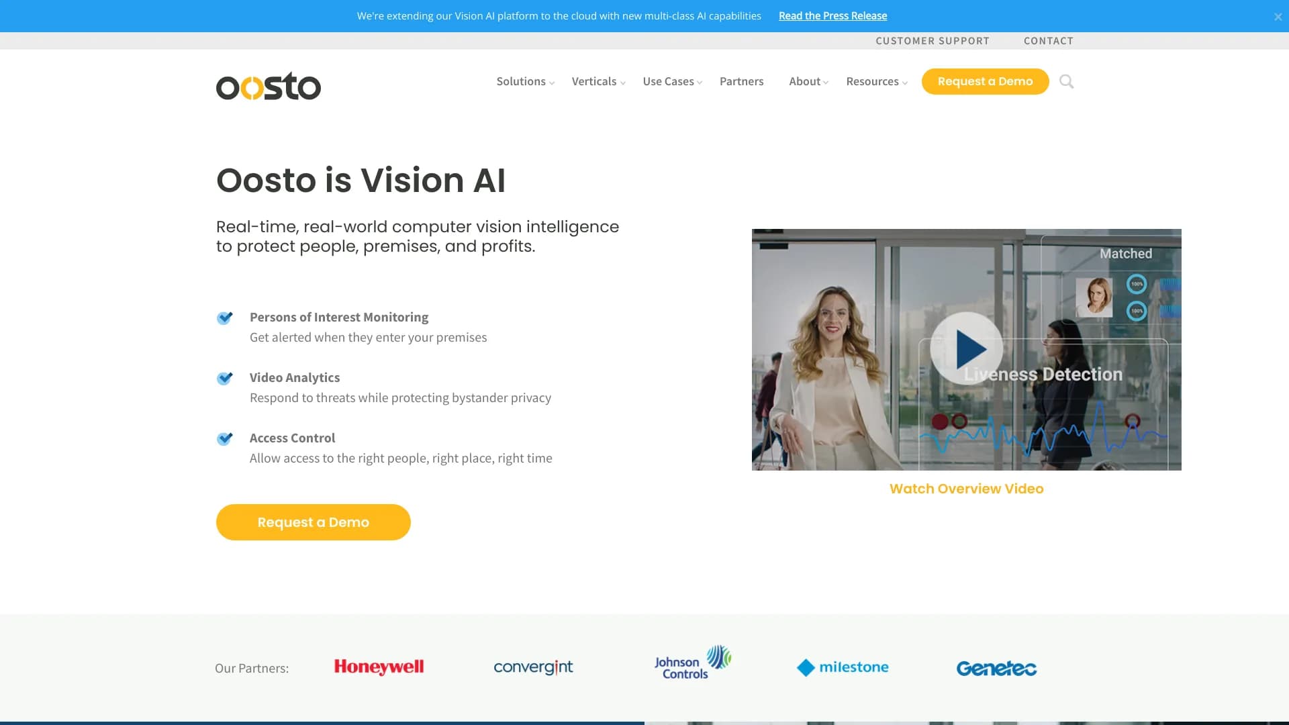Image resolution: width=1289 pixels, height=725 pixels.
Task: Open Watch Overview Video link
Action: (x=966, y=488)
